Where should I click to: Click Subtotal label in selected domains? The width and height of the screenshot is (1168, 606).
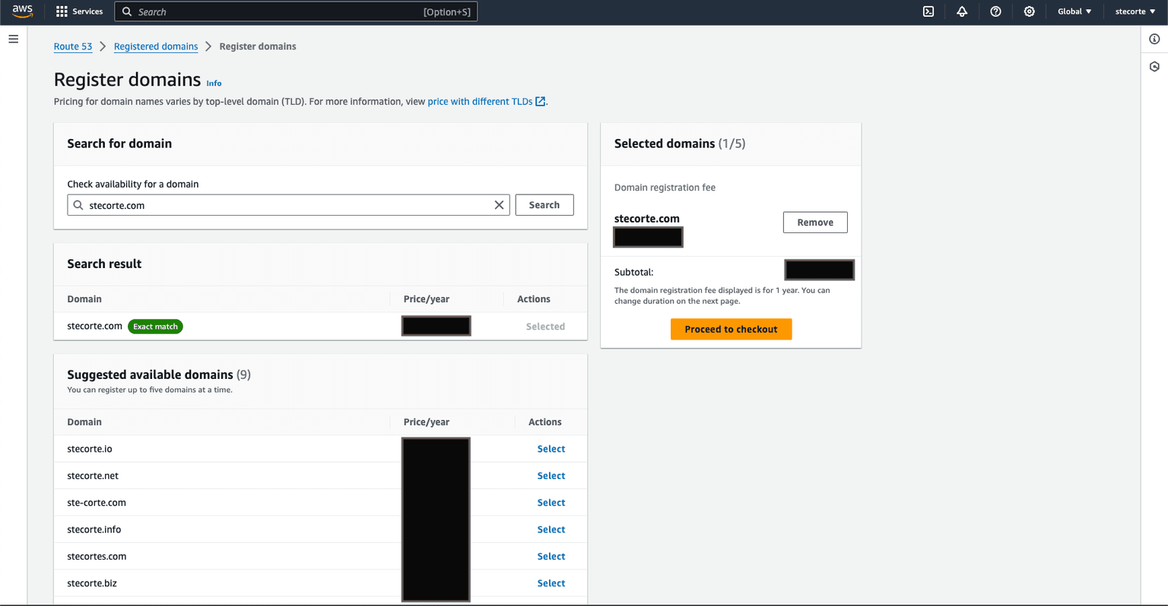(633, 272)
